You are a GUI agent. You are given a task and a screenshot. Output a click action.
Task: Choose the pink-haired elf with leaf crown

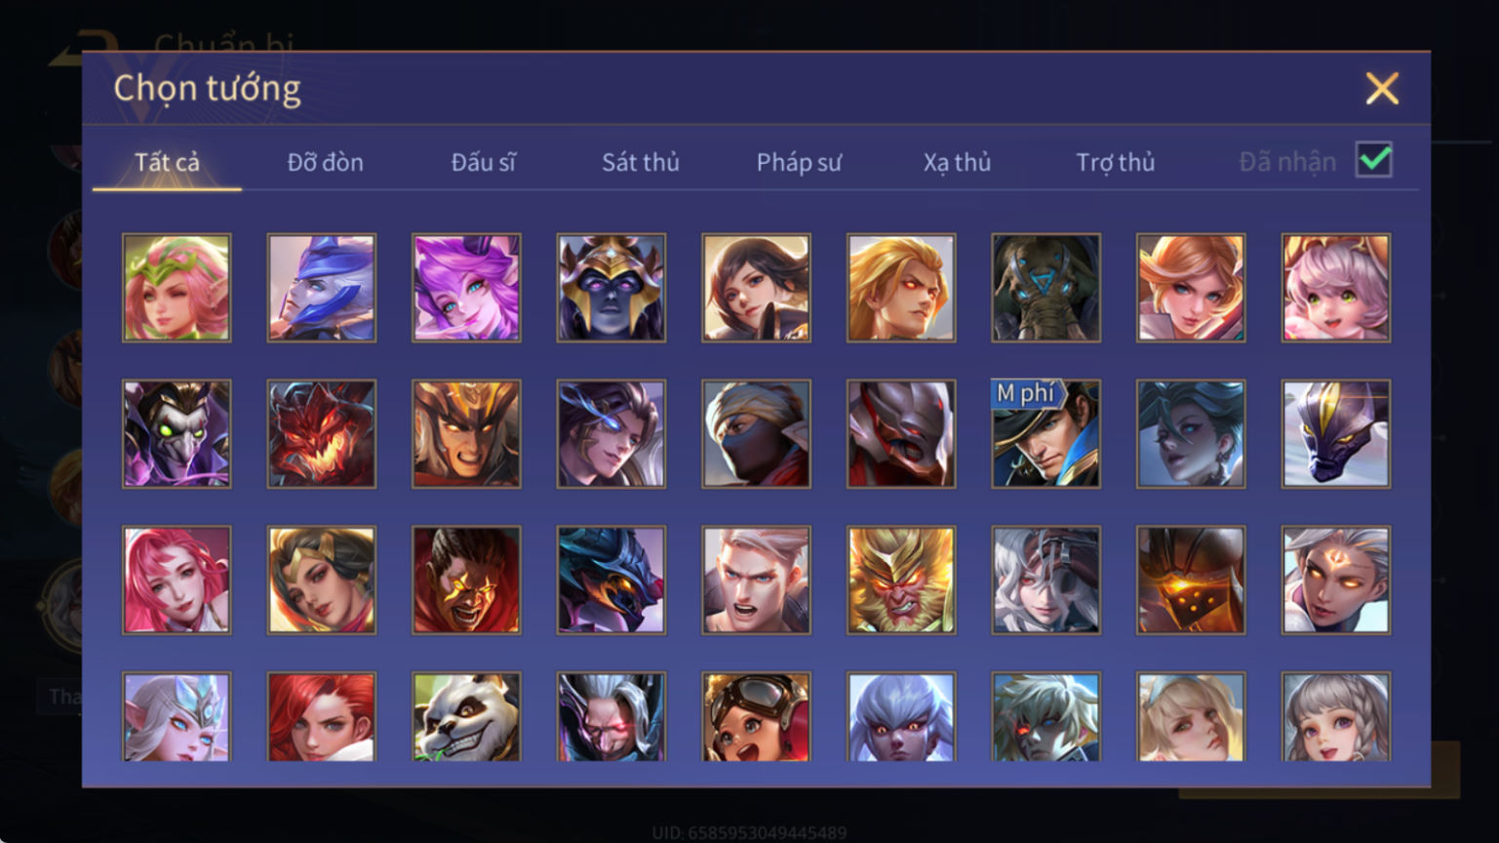(177, 288)
